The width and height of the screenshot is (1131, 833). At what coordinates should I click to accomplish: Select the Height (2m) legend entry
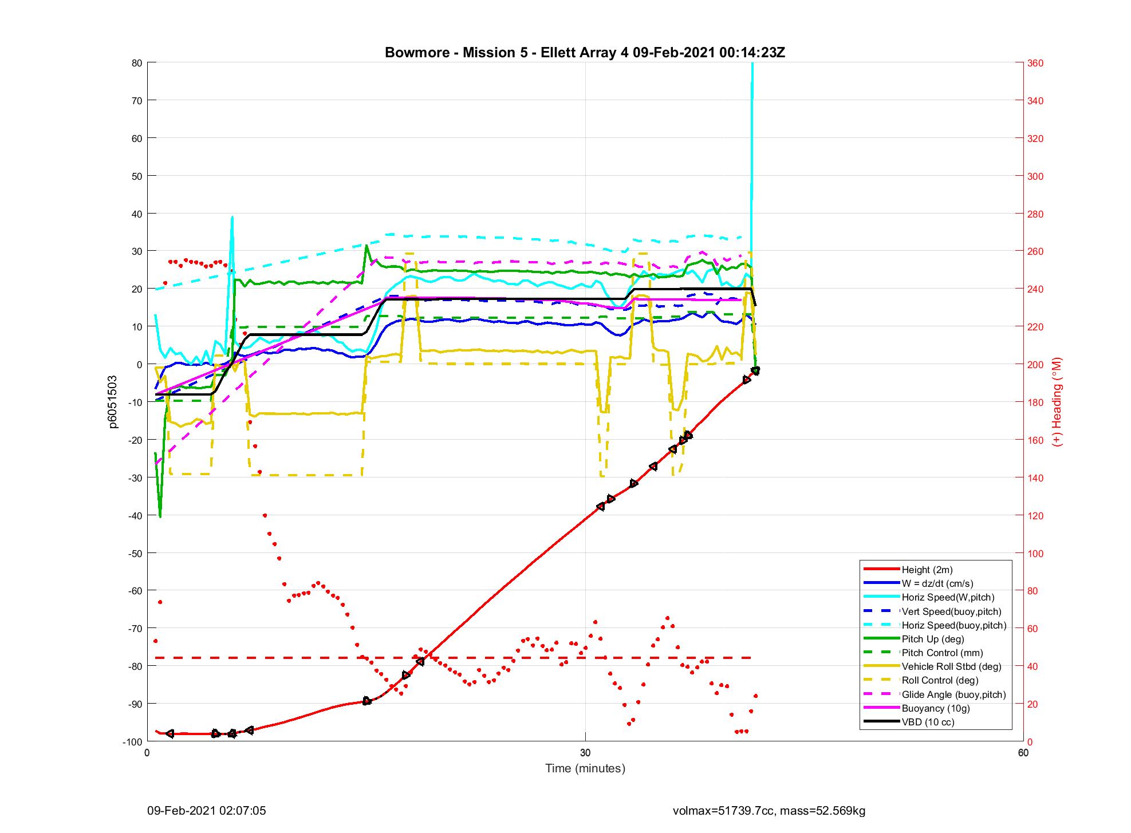point(927,570)
